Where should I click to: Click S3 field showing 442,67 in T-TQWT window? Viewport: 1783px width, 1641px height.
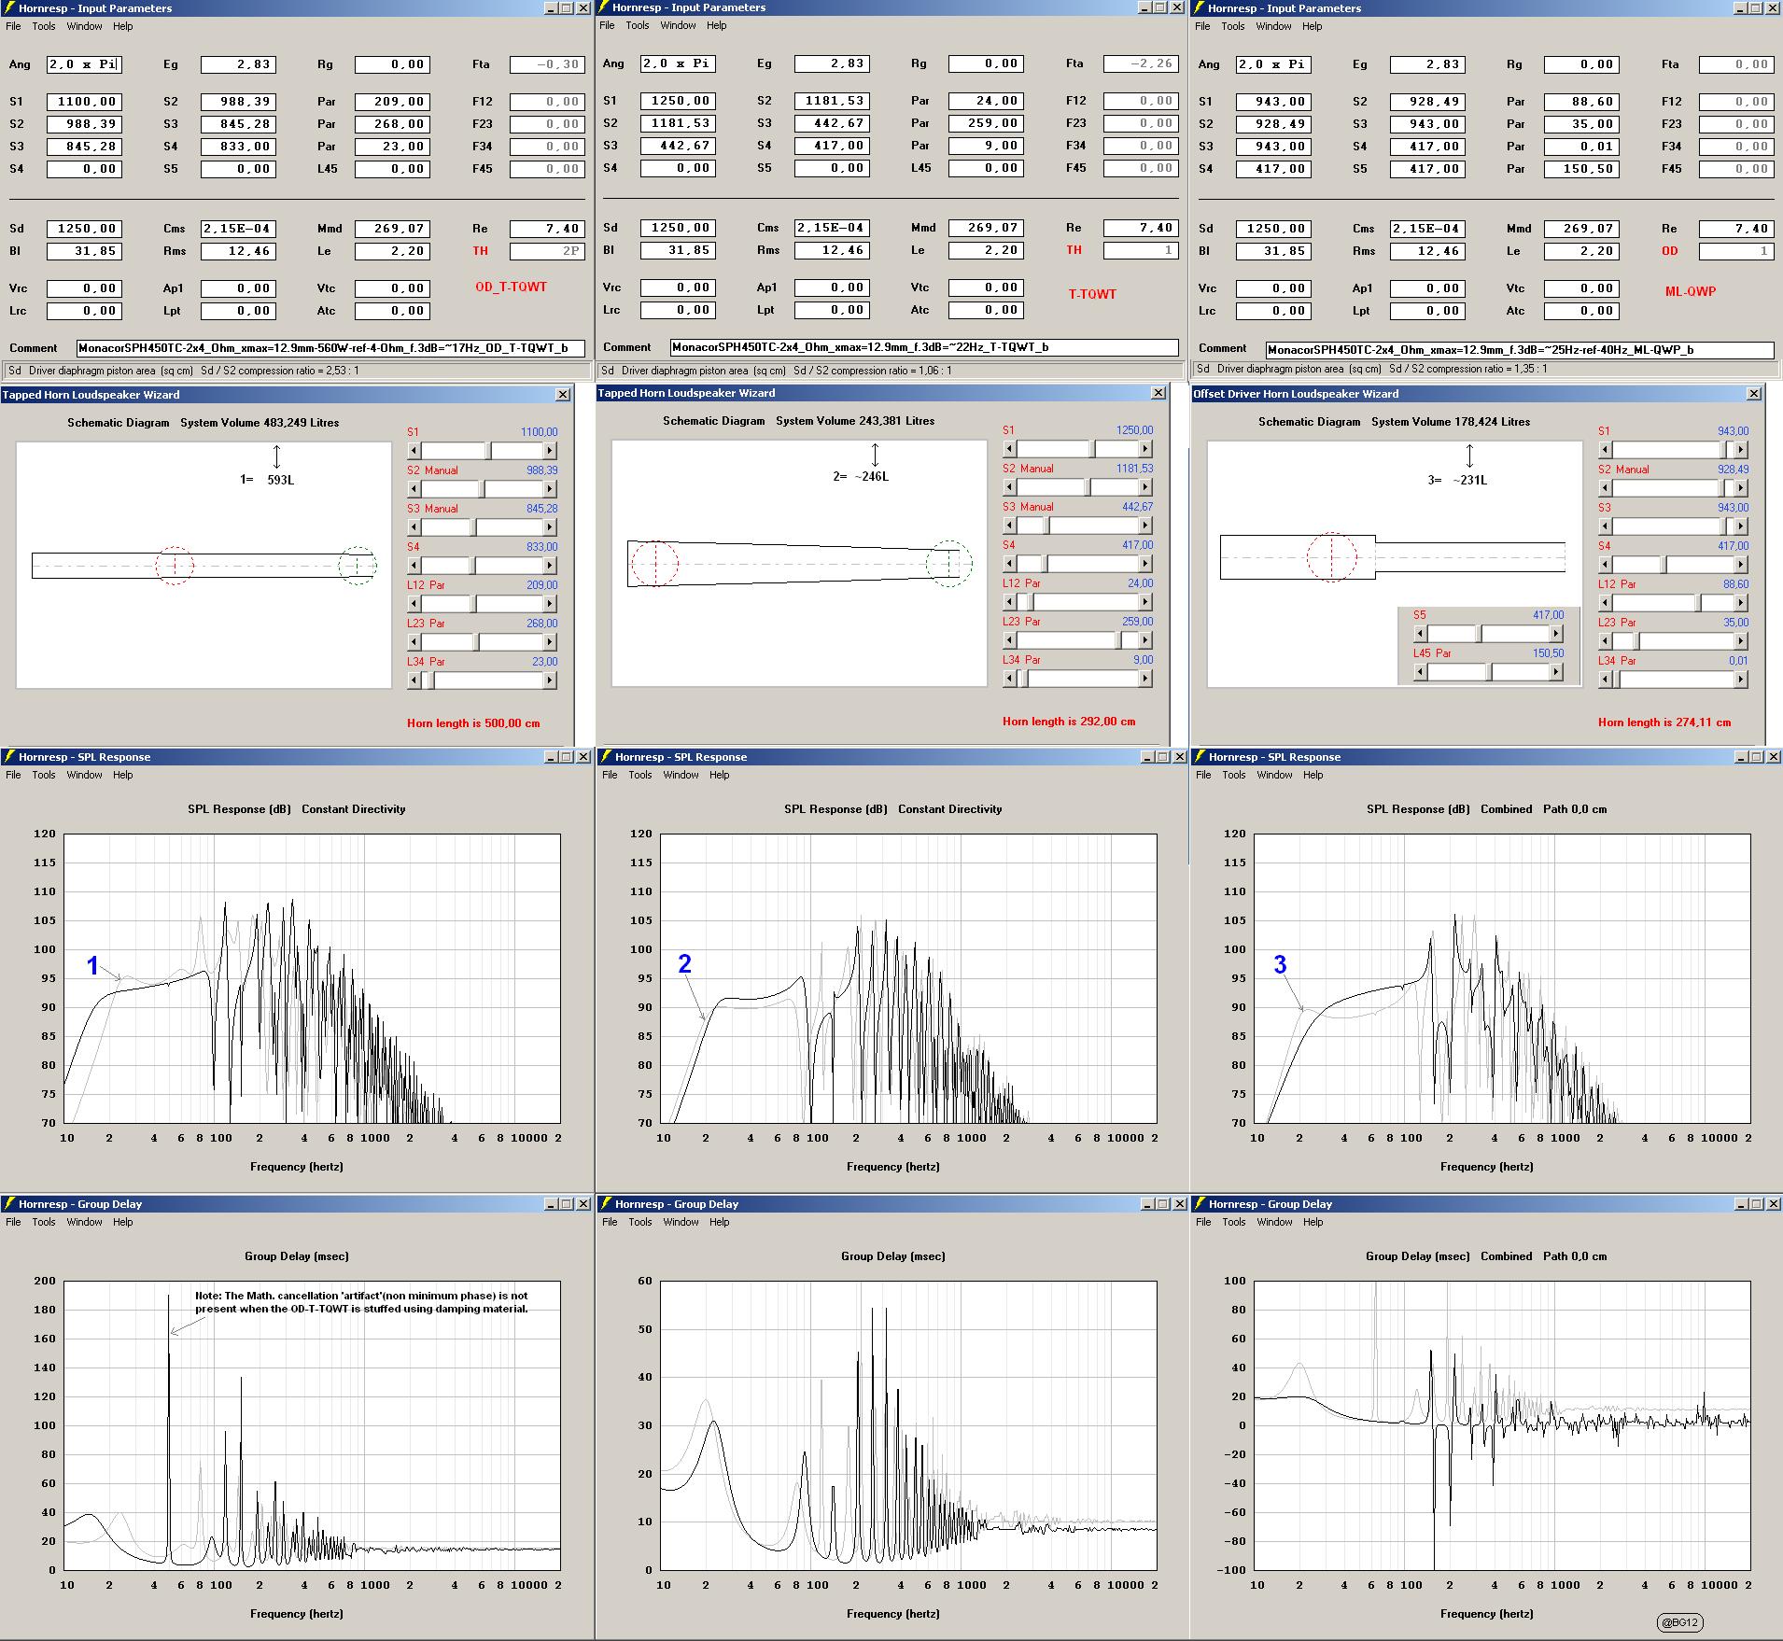click(679, 146)
